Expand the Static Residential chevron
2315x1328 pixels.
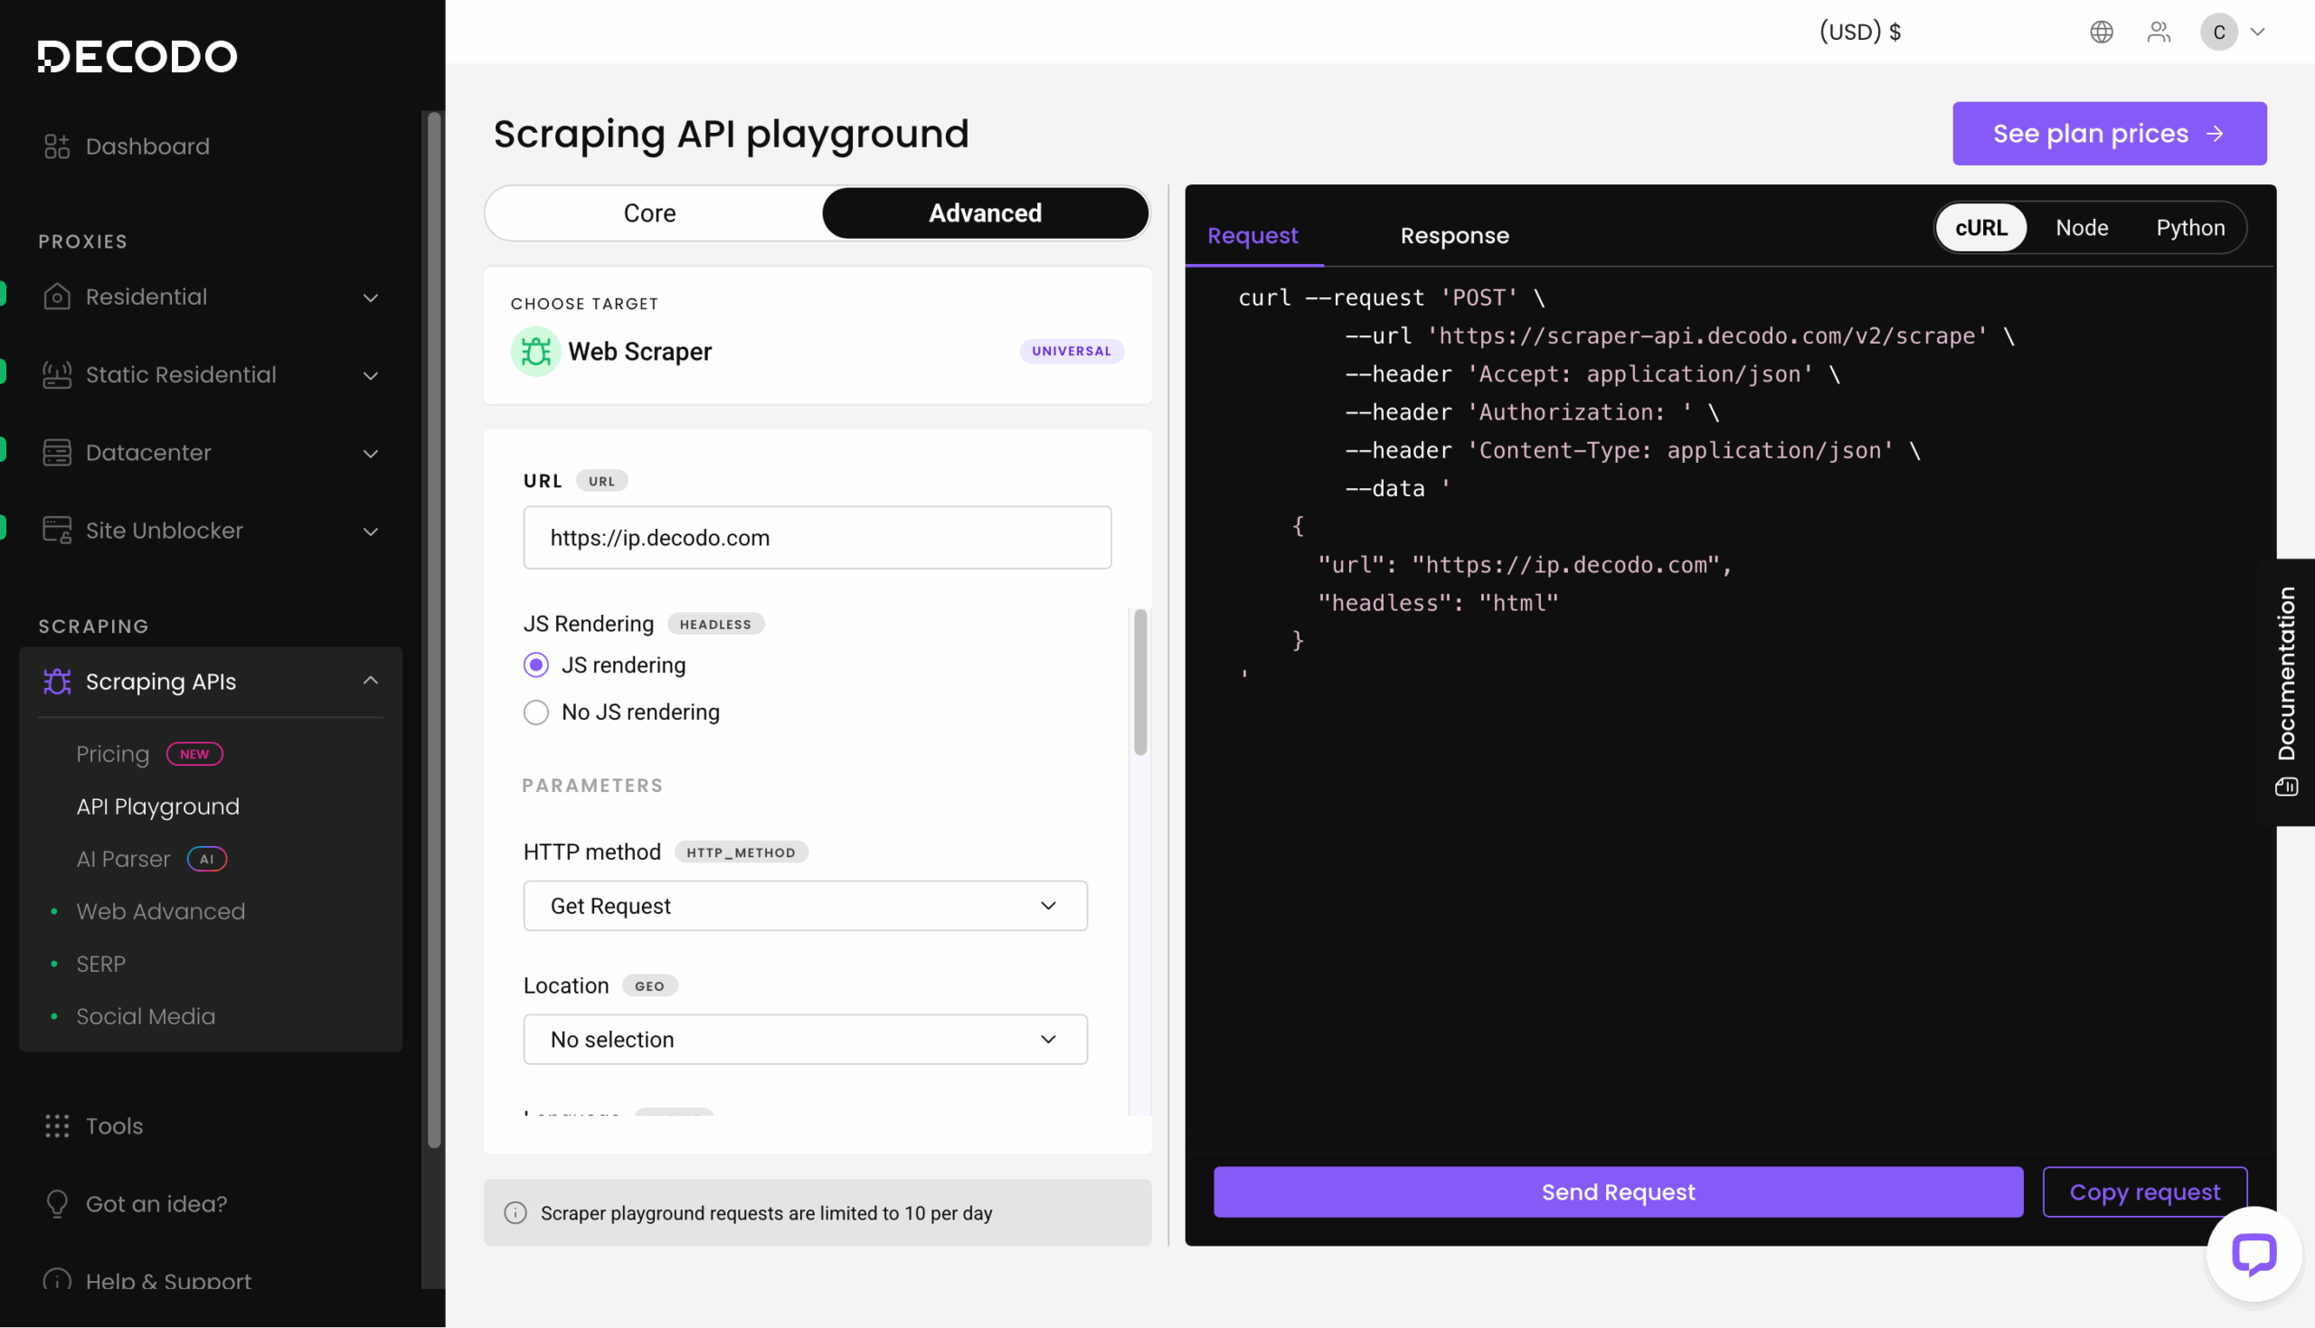[371, 375]
